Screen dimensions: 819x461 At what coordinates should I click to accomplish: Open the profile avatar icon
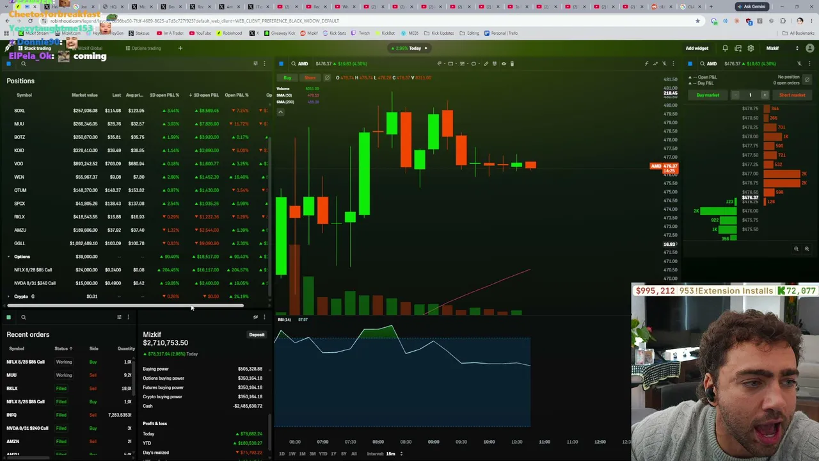809,48
